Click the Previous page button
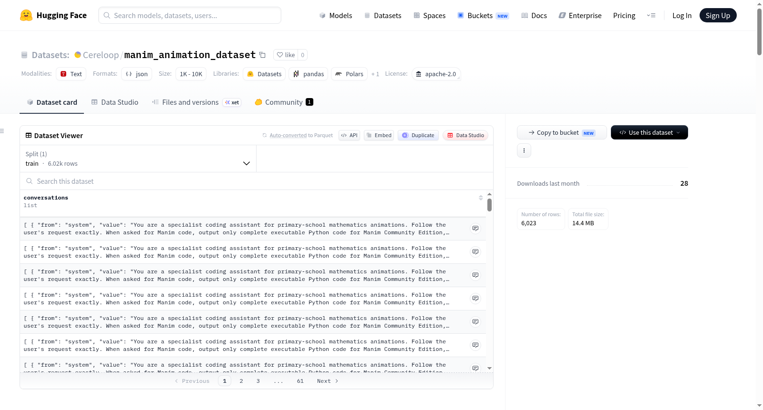Image resolution: width=763 pixels, height=410 pixels. click(192, 381)
